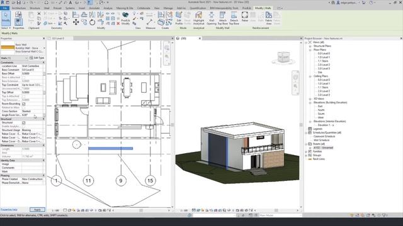Close the {3D} view tab
The height and width of the screenshot is (226, 403).
click(x=200, y=38)
